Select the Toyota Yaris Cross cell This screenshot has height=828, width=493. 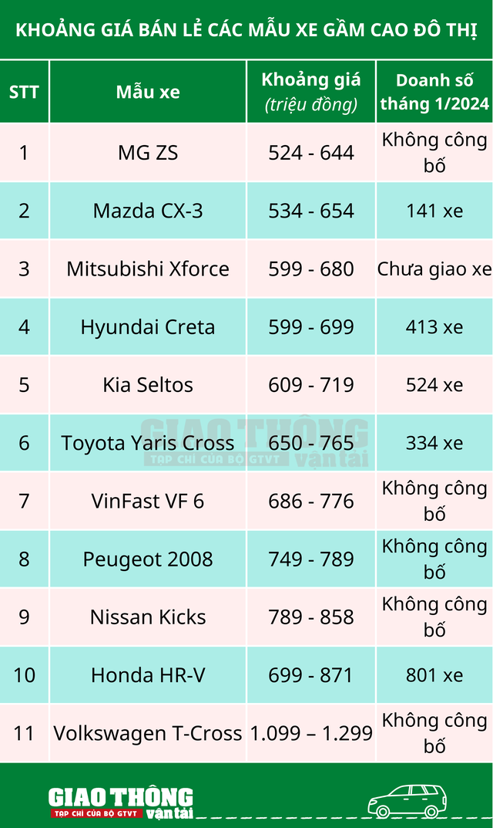coord(148,443)
